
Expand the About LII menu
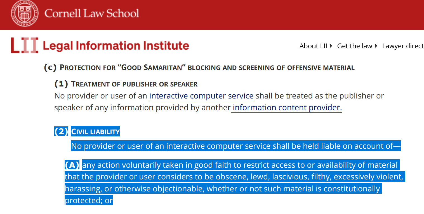click(x=313, y=46)
